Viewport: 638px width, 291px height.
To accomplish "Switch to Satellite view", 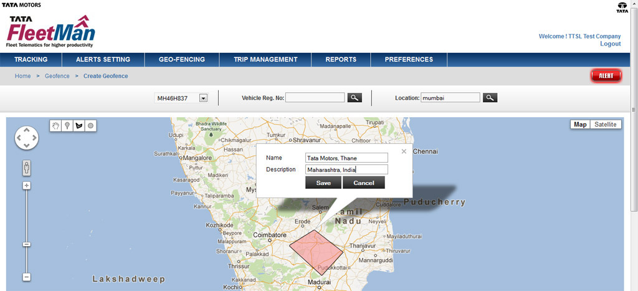I will [606, 125].
